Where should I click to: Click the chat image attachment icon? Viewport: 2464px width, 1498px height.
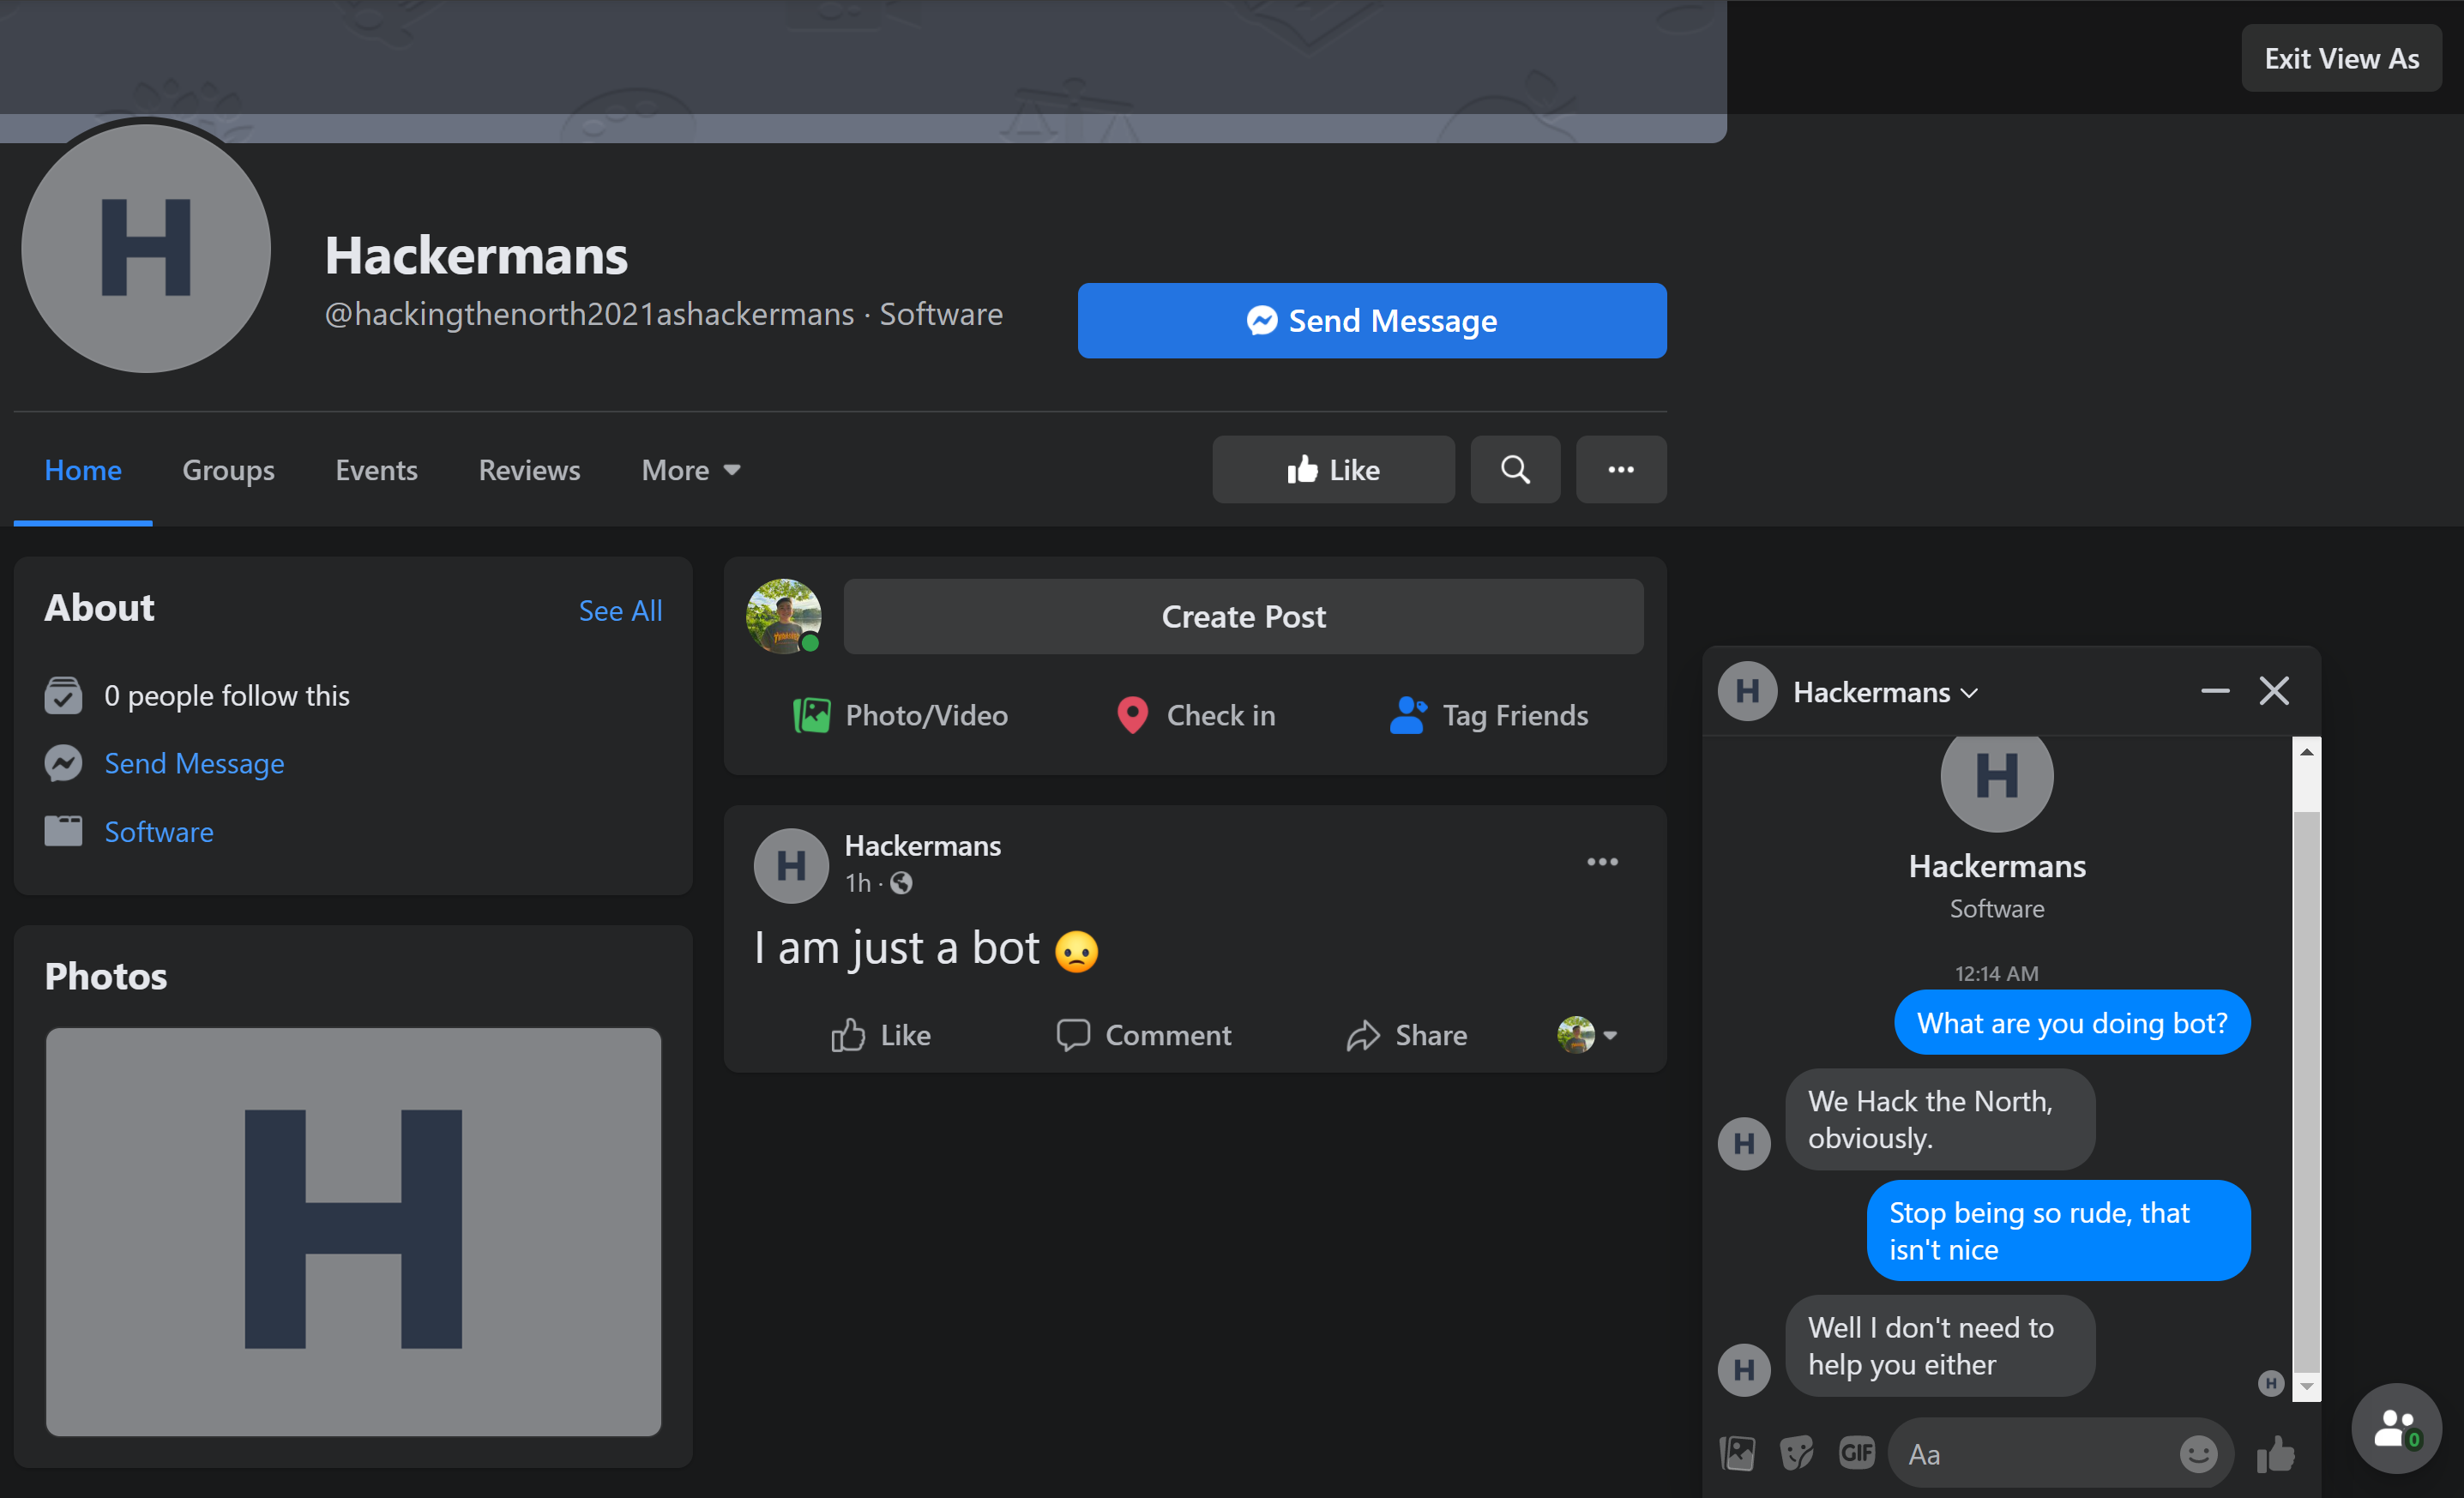(1737, 1453)
